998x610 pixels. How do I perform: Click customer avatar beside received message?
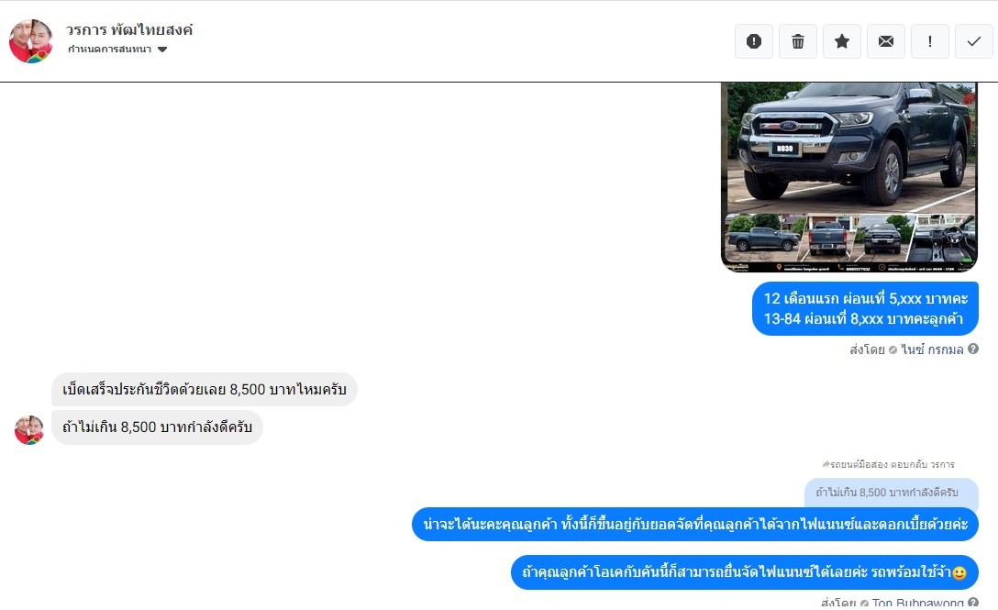tap(29, 430)
